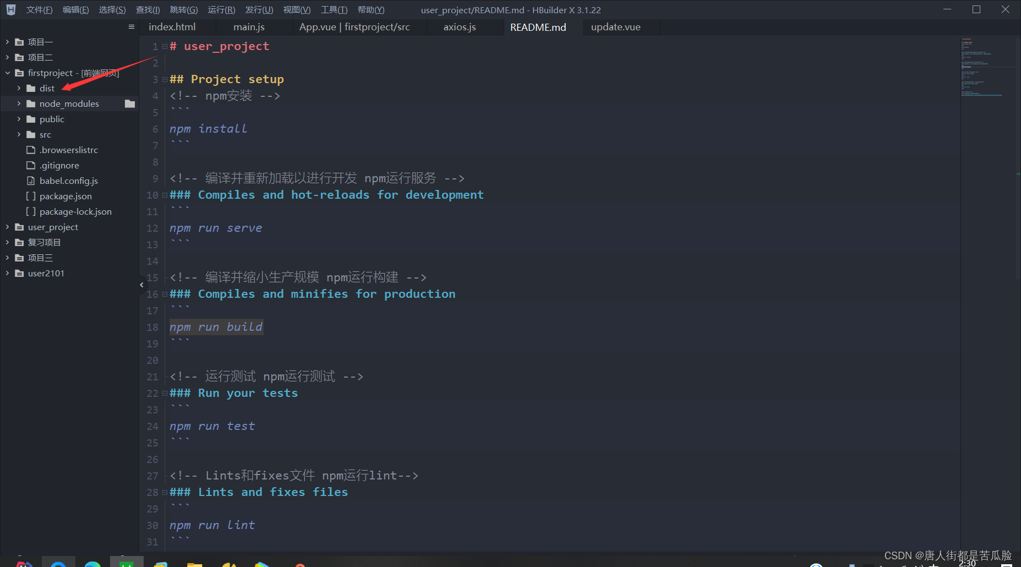Click the folder badge beside node_modules
1021x567 pixels.
coord(130,103)
